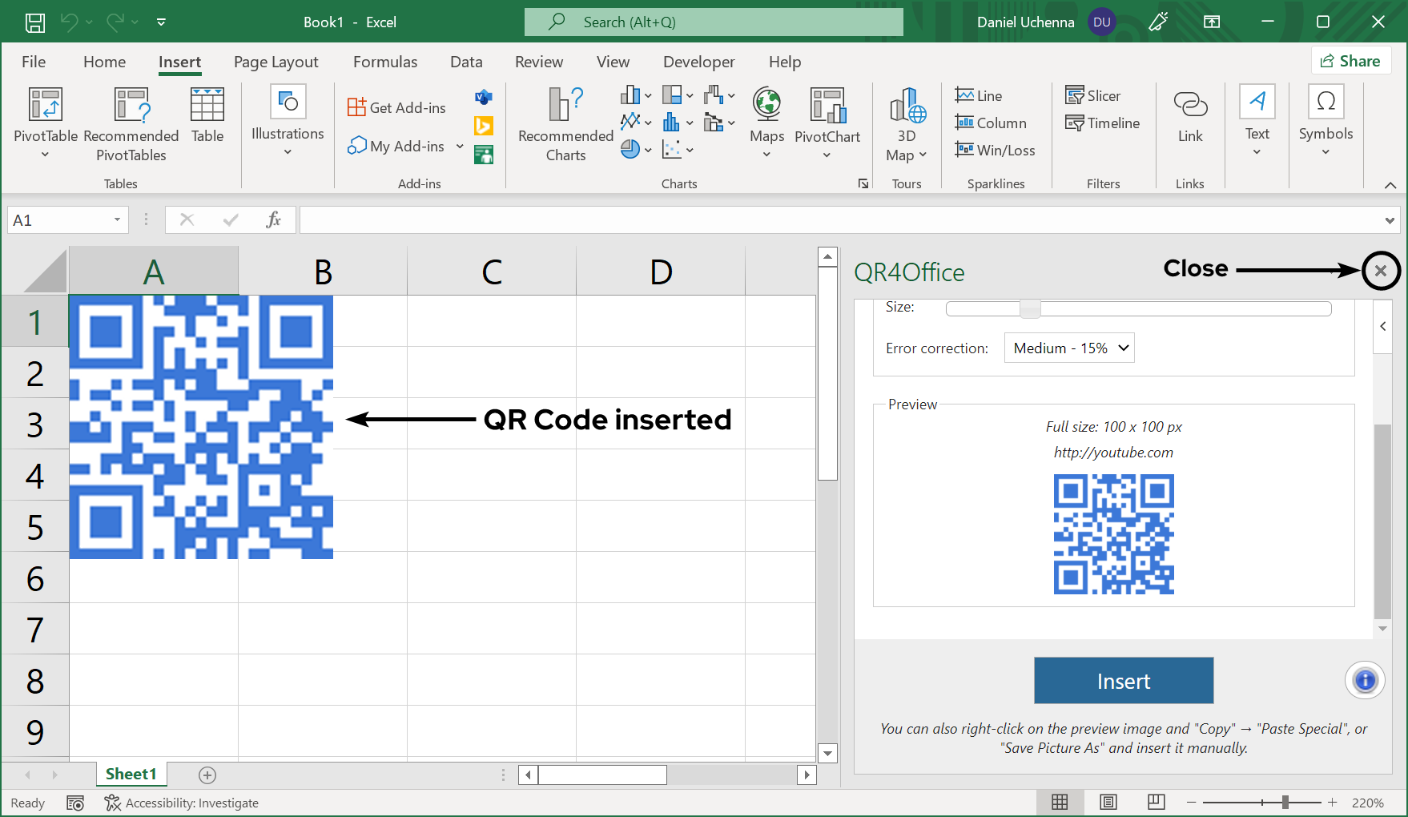Insert a Timeline filter
Image resolution: width=1408 pixels, height=817 pixels.
(x=1102, y=123)
